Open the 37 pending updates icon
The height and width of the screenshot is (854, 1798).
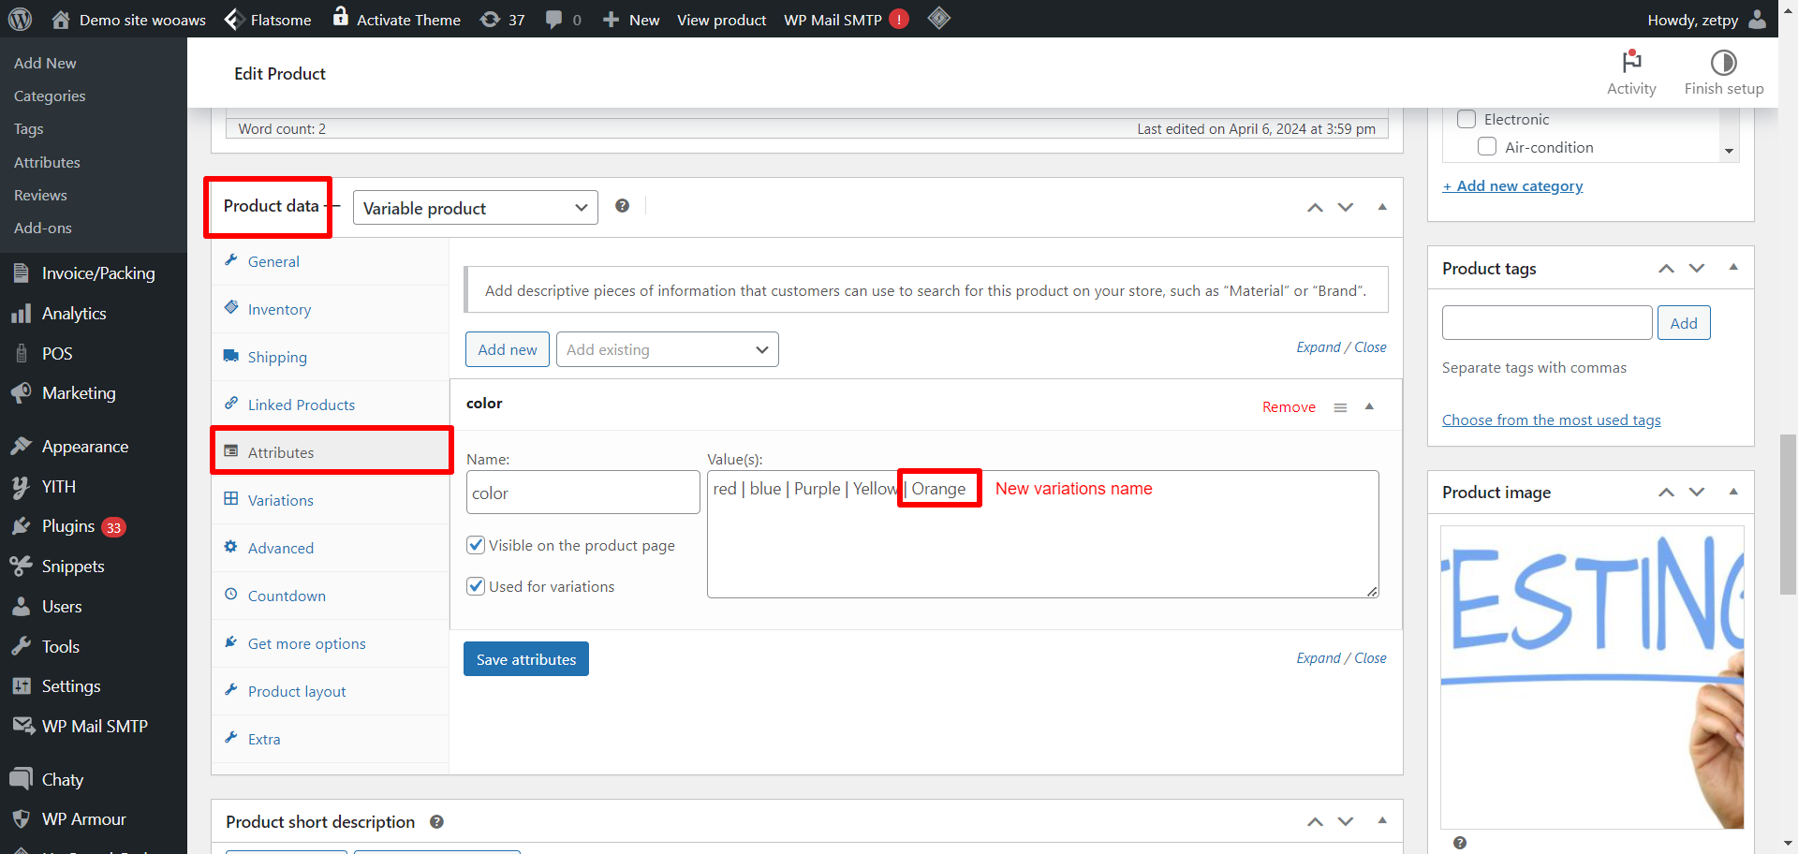[x=490, y=19]
